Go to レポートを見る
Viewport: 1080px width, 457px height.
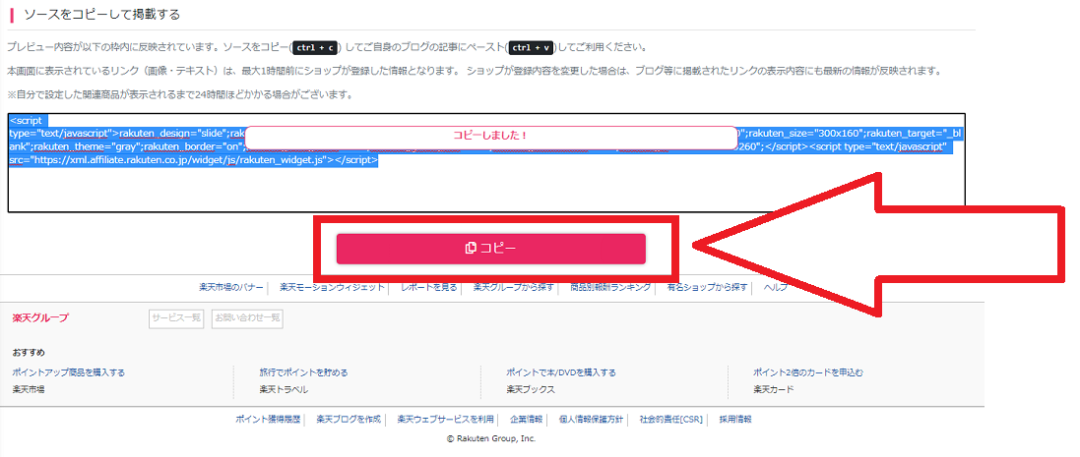click(429, 287)
